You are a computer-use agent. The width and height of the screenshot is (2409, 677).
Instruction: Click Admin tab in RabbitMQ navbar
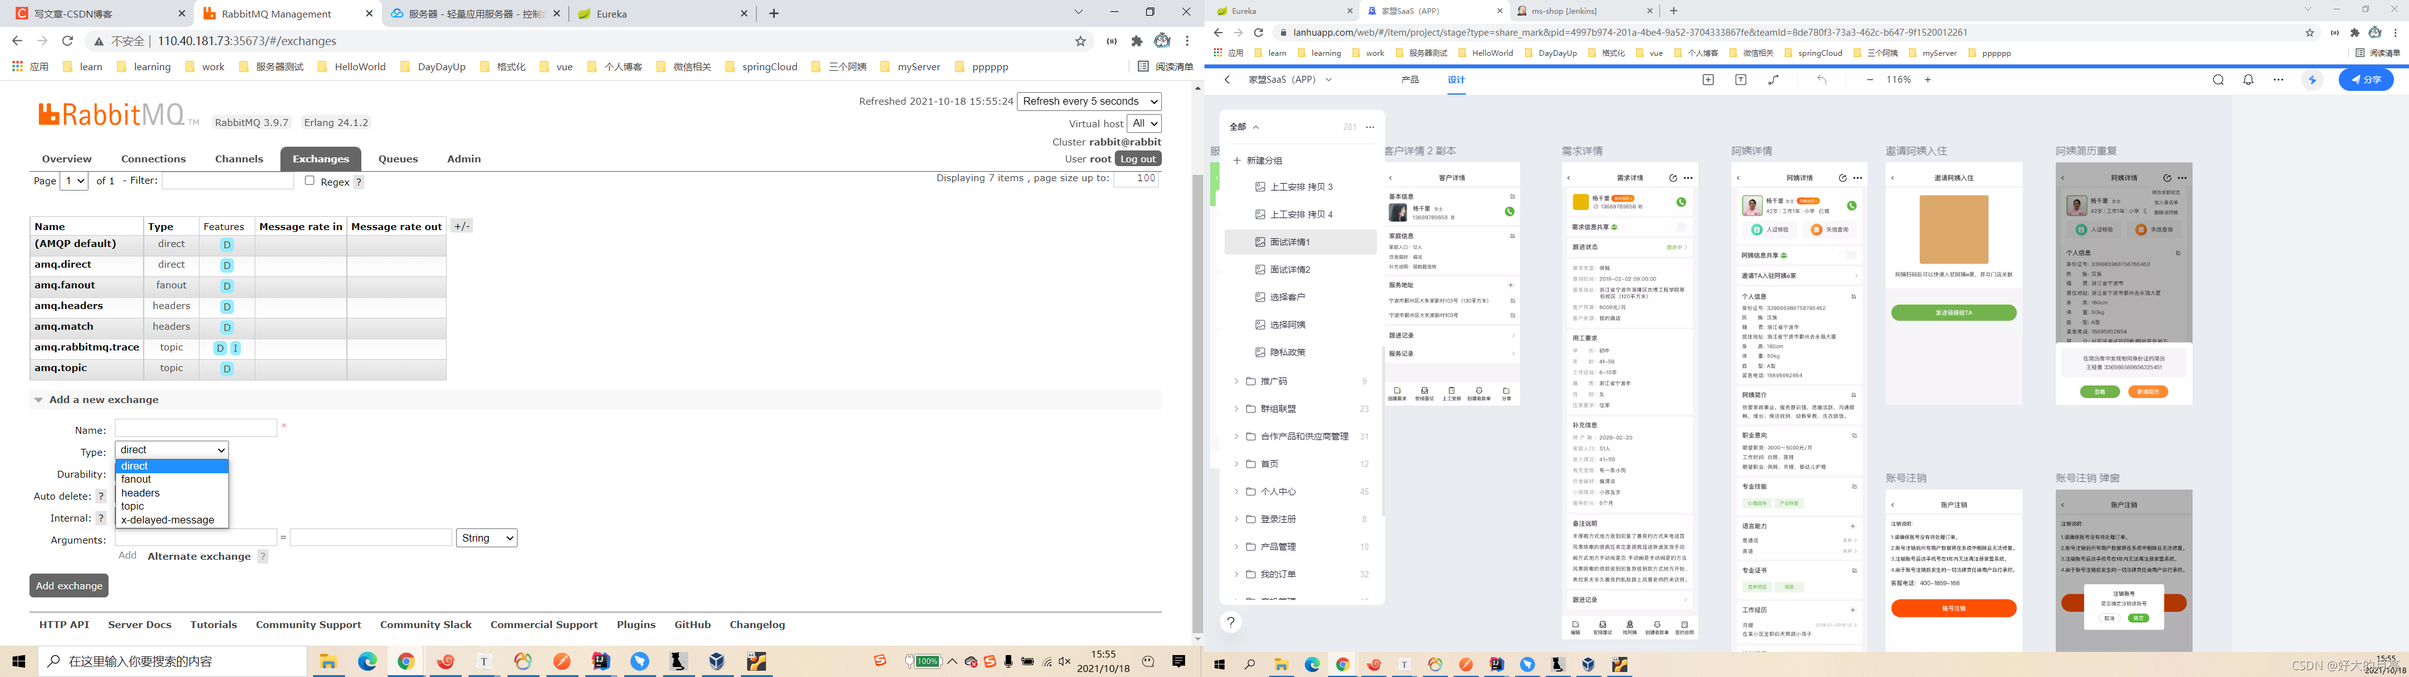462,158
